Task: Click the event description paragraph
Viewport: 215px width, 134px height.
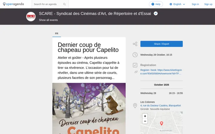Action: tap(89, 68)
